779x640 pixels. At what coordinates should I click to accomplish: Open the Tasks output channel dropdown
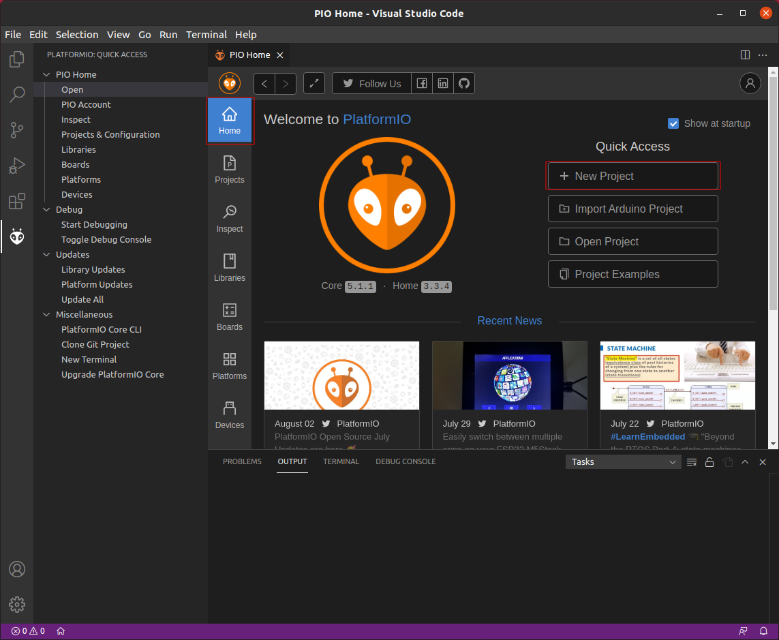(622, 462)
